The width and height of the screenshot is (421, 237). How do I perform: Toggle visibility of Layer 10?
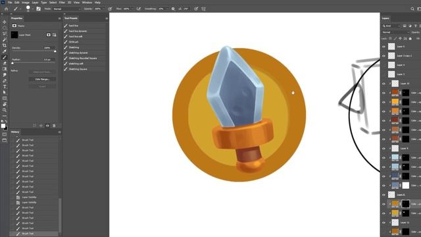pyautogui.click(x=384, y=84)
